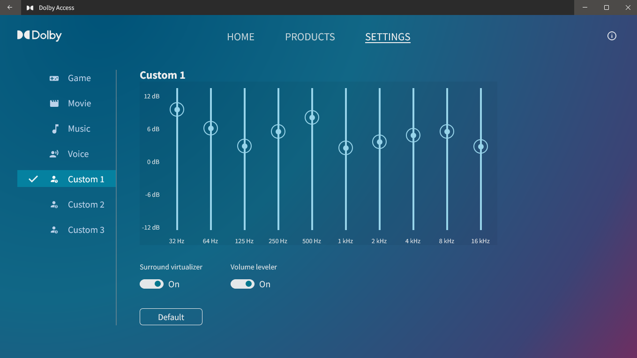Viewport: 637px width, 358px height.
Task: Click the 1 kHz band label
Action: [x=345, y=241]
